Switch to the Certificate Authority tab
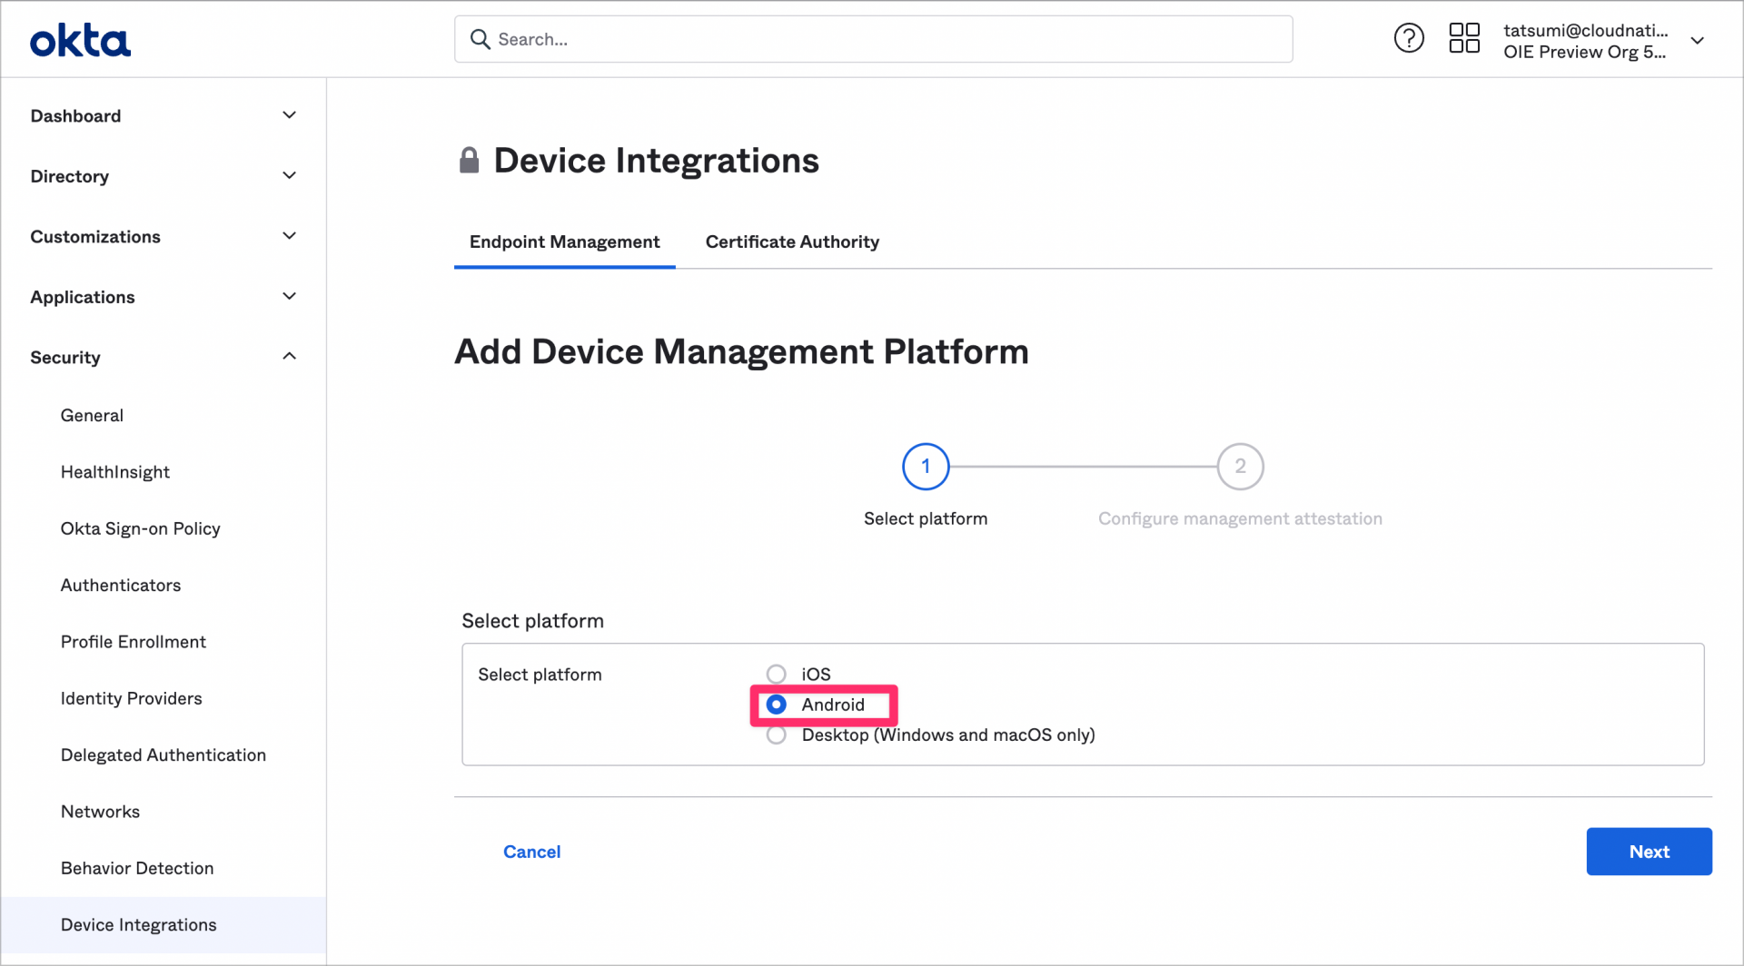Viewport: 1744px width, 966px height. click(x=791, y=241)
